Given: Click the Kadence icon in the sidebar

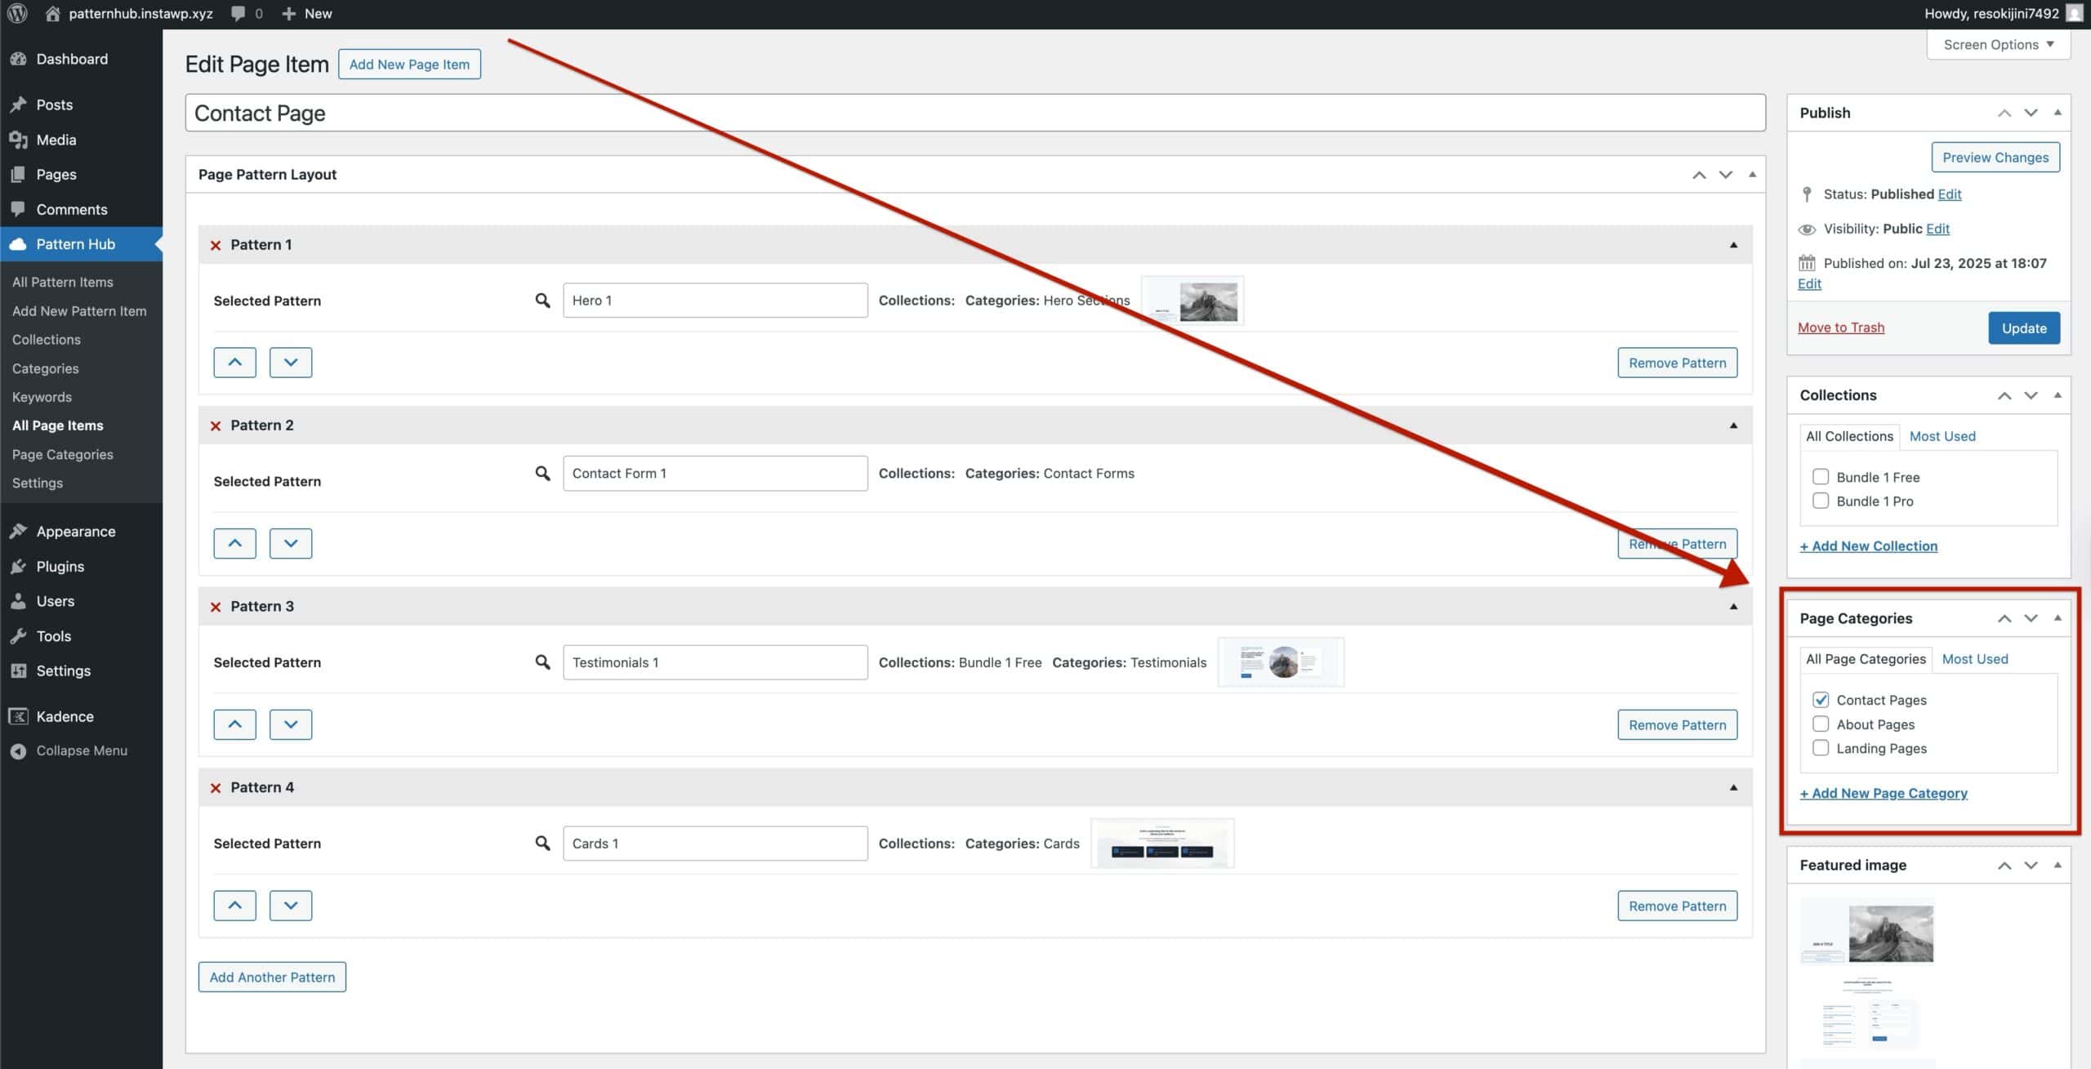Looking at the screenshot, I should (x=18, y=715).
